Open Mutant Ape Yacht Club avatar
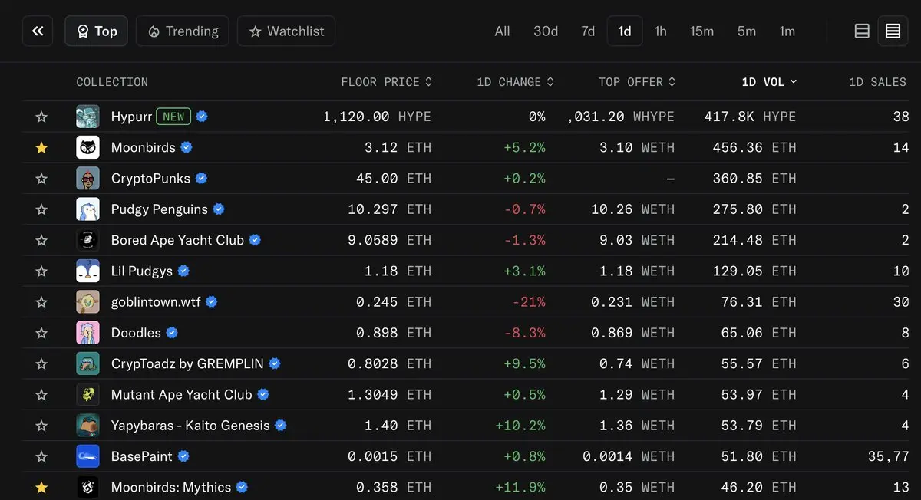Viewport: 921px width, 500px height. (87, 395)
